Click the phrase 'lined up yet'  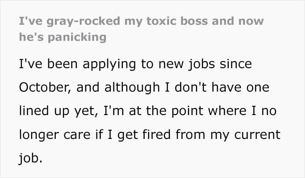(x=55, y=111)
